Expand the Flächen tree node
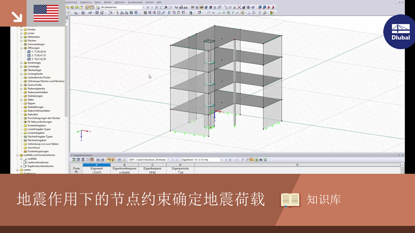415x233 pixels. 21,41
